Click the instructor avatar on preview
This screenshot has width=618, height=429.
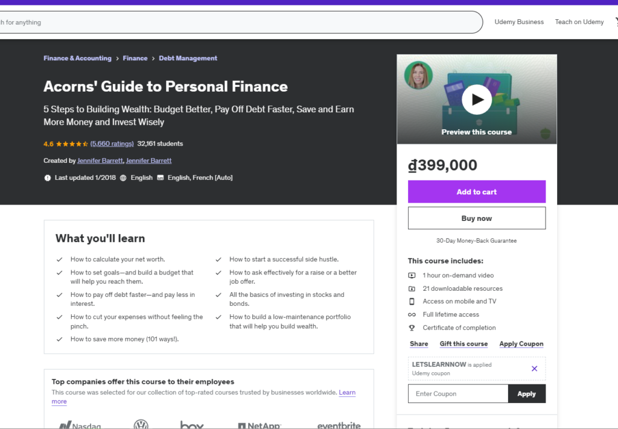coord(418,75)
